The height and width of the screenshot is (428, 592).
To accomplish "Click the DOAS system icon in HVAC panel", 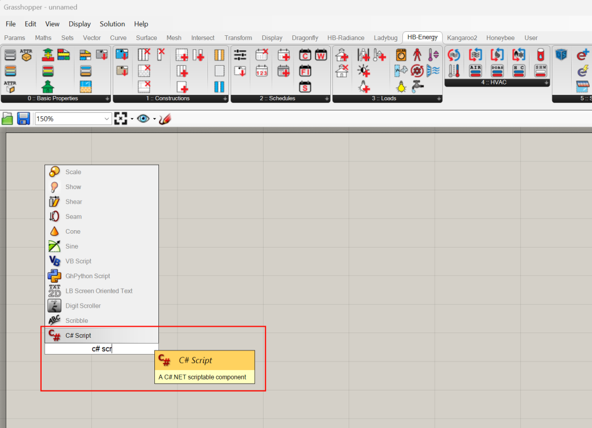I will 497,71.
